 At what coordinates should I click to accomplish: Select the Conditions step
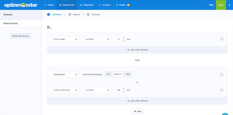click(54, 15)
